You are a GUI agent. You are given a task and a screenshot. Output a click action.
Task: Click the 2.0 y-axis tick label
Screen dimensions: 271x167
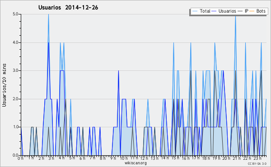(x=15, y=99)
